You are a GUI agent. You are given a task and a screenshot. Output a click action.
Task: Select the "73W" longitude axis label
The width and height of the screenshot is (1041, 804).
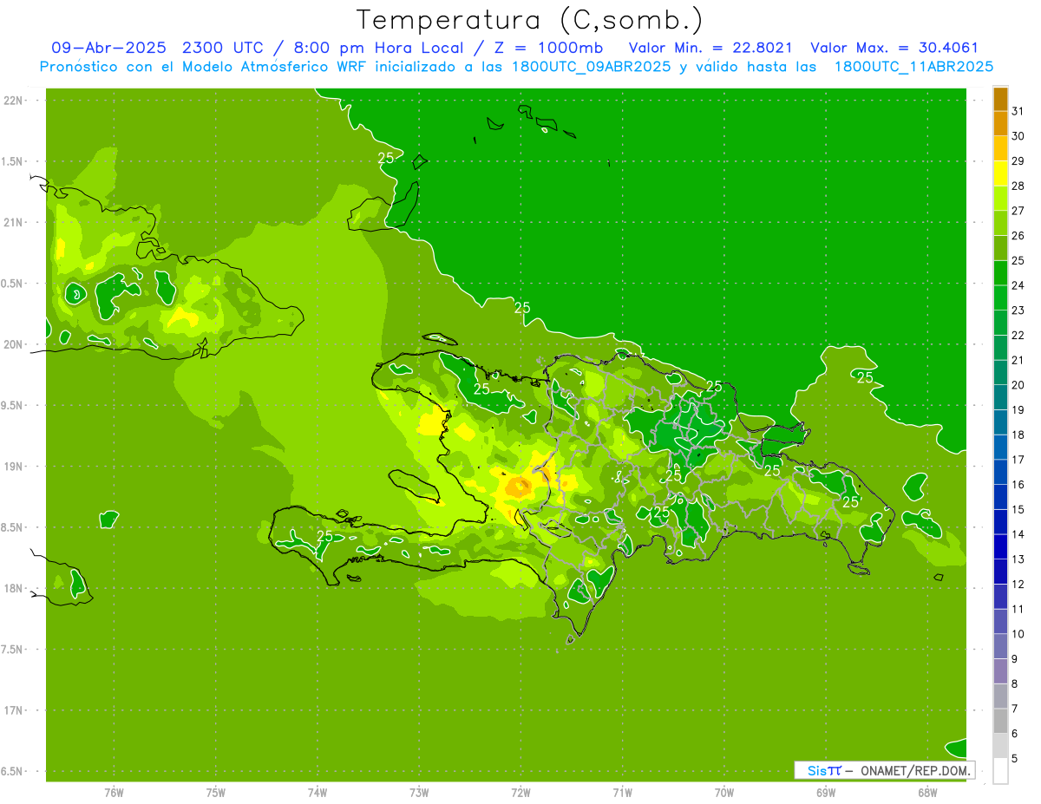(x=419, y=792)
